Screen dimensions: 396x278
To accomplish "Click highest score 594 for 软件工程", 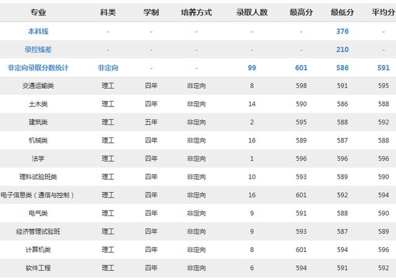I will 301,268.
